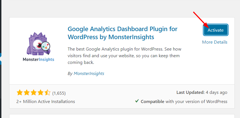Select the second rating star

[x=27, y=93]
